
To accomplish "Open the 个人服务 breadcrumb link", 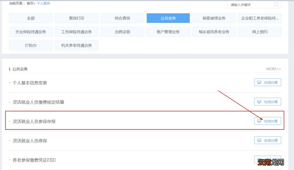I will (43, 3).
